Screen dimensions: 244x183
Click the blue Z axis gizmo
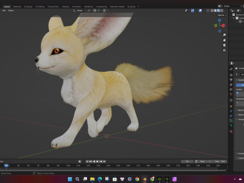(220, 20)
